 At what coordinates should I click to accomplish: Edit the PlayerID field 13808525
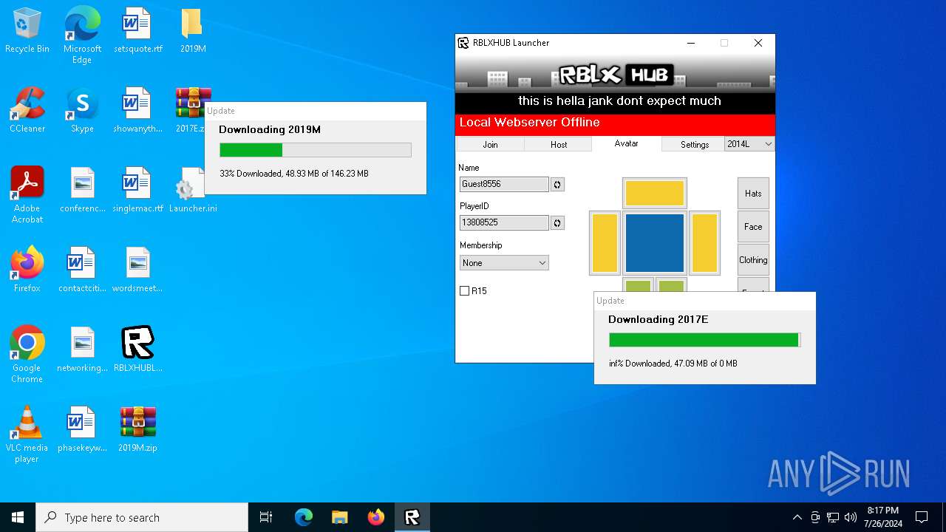504,222
